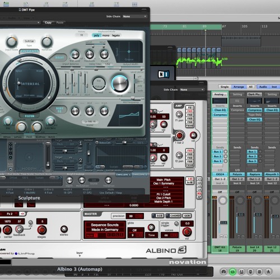Click the DMT Kit pan knob
The height and width of the screenshot is (280, 280).
223,200
